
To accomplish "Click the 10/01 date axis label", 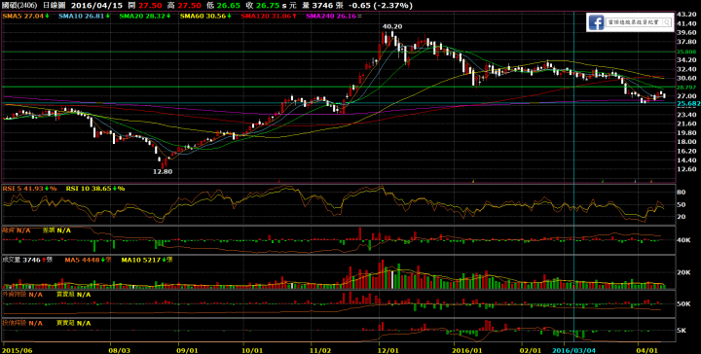I will (x=251, y=349).
